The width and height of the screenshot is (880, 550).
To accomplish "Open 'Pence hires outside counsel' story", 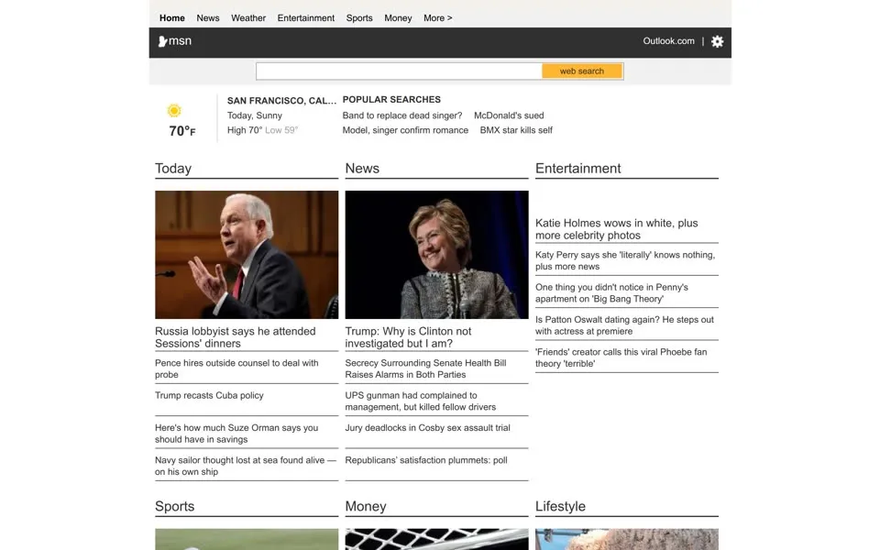I will point(236,368).
